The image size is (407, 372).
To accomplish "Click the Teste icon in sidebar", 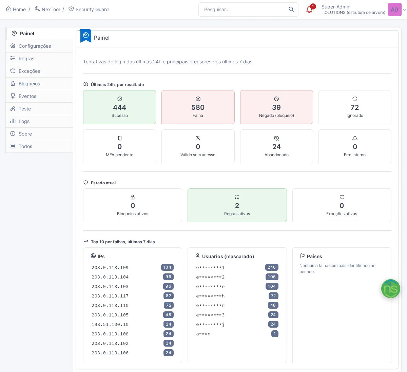I will click(13, 109).
